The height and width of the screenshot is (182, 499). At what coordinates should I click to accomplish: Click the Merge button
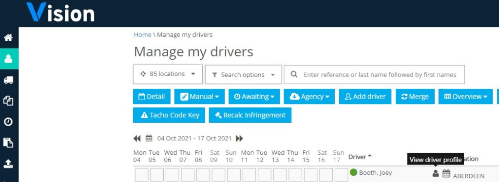pyautogui.click(x=415, y=97)
